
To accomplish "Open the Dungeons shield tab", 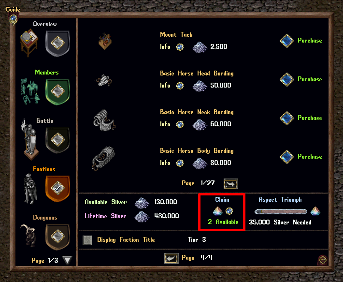I will click(57, 237).
